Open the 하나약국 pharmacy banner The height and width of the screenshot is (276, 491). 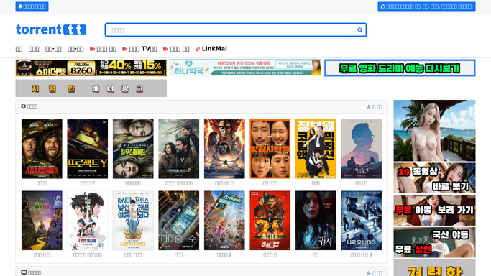tap(246, 68)
